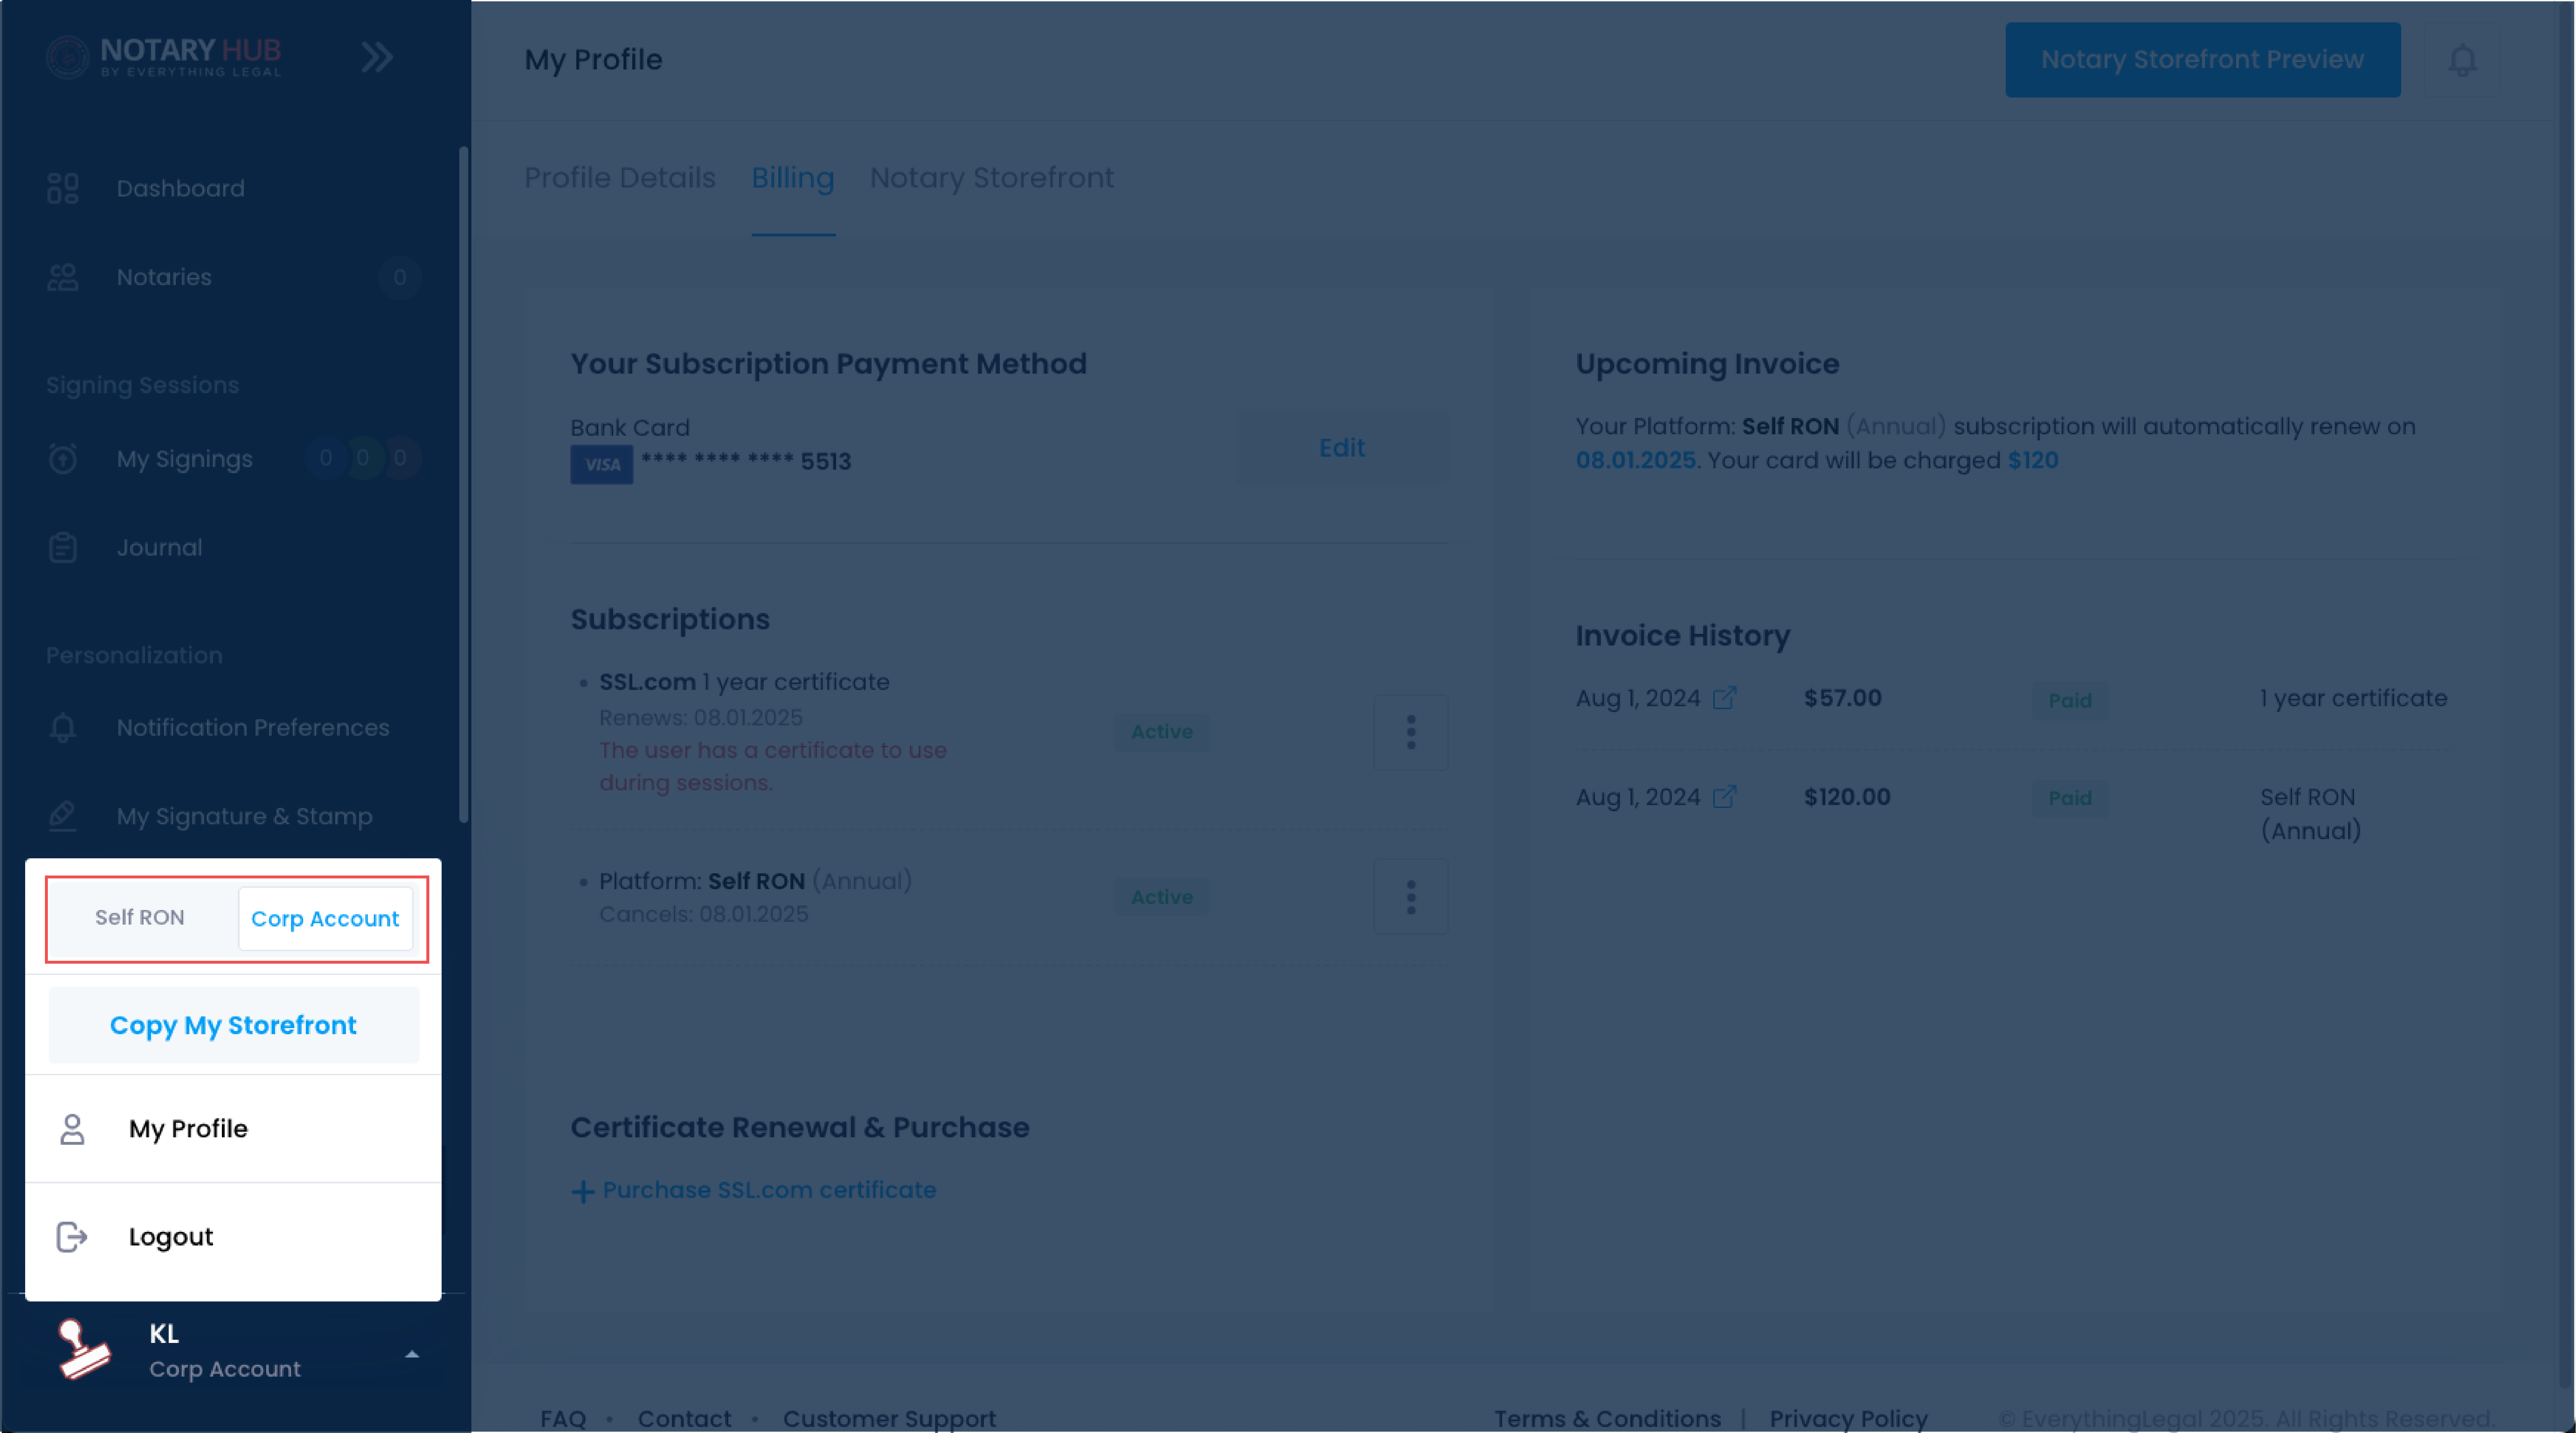Click the $120.00 invoice amount

(x=1847, y=797)
